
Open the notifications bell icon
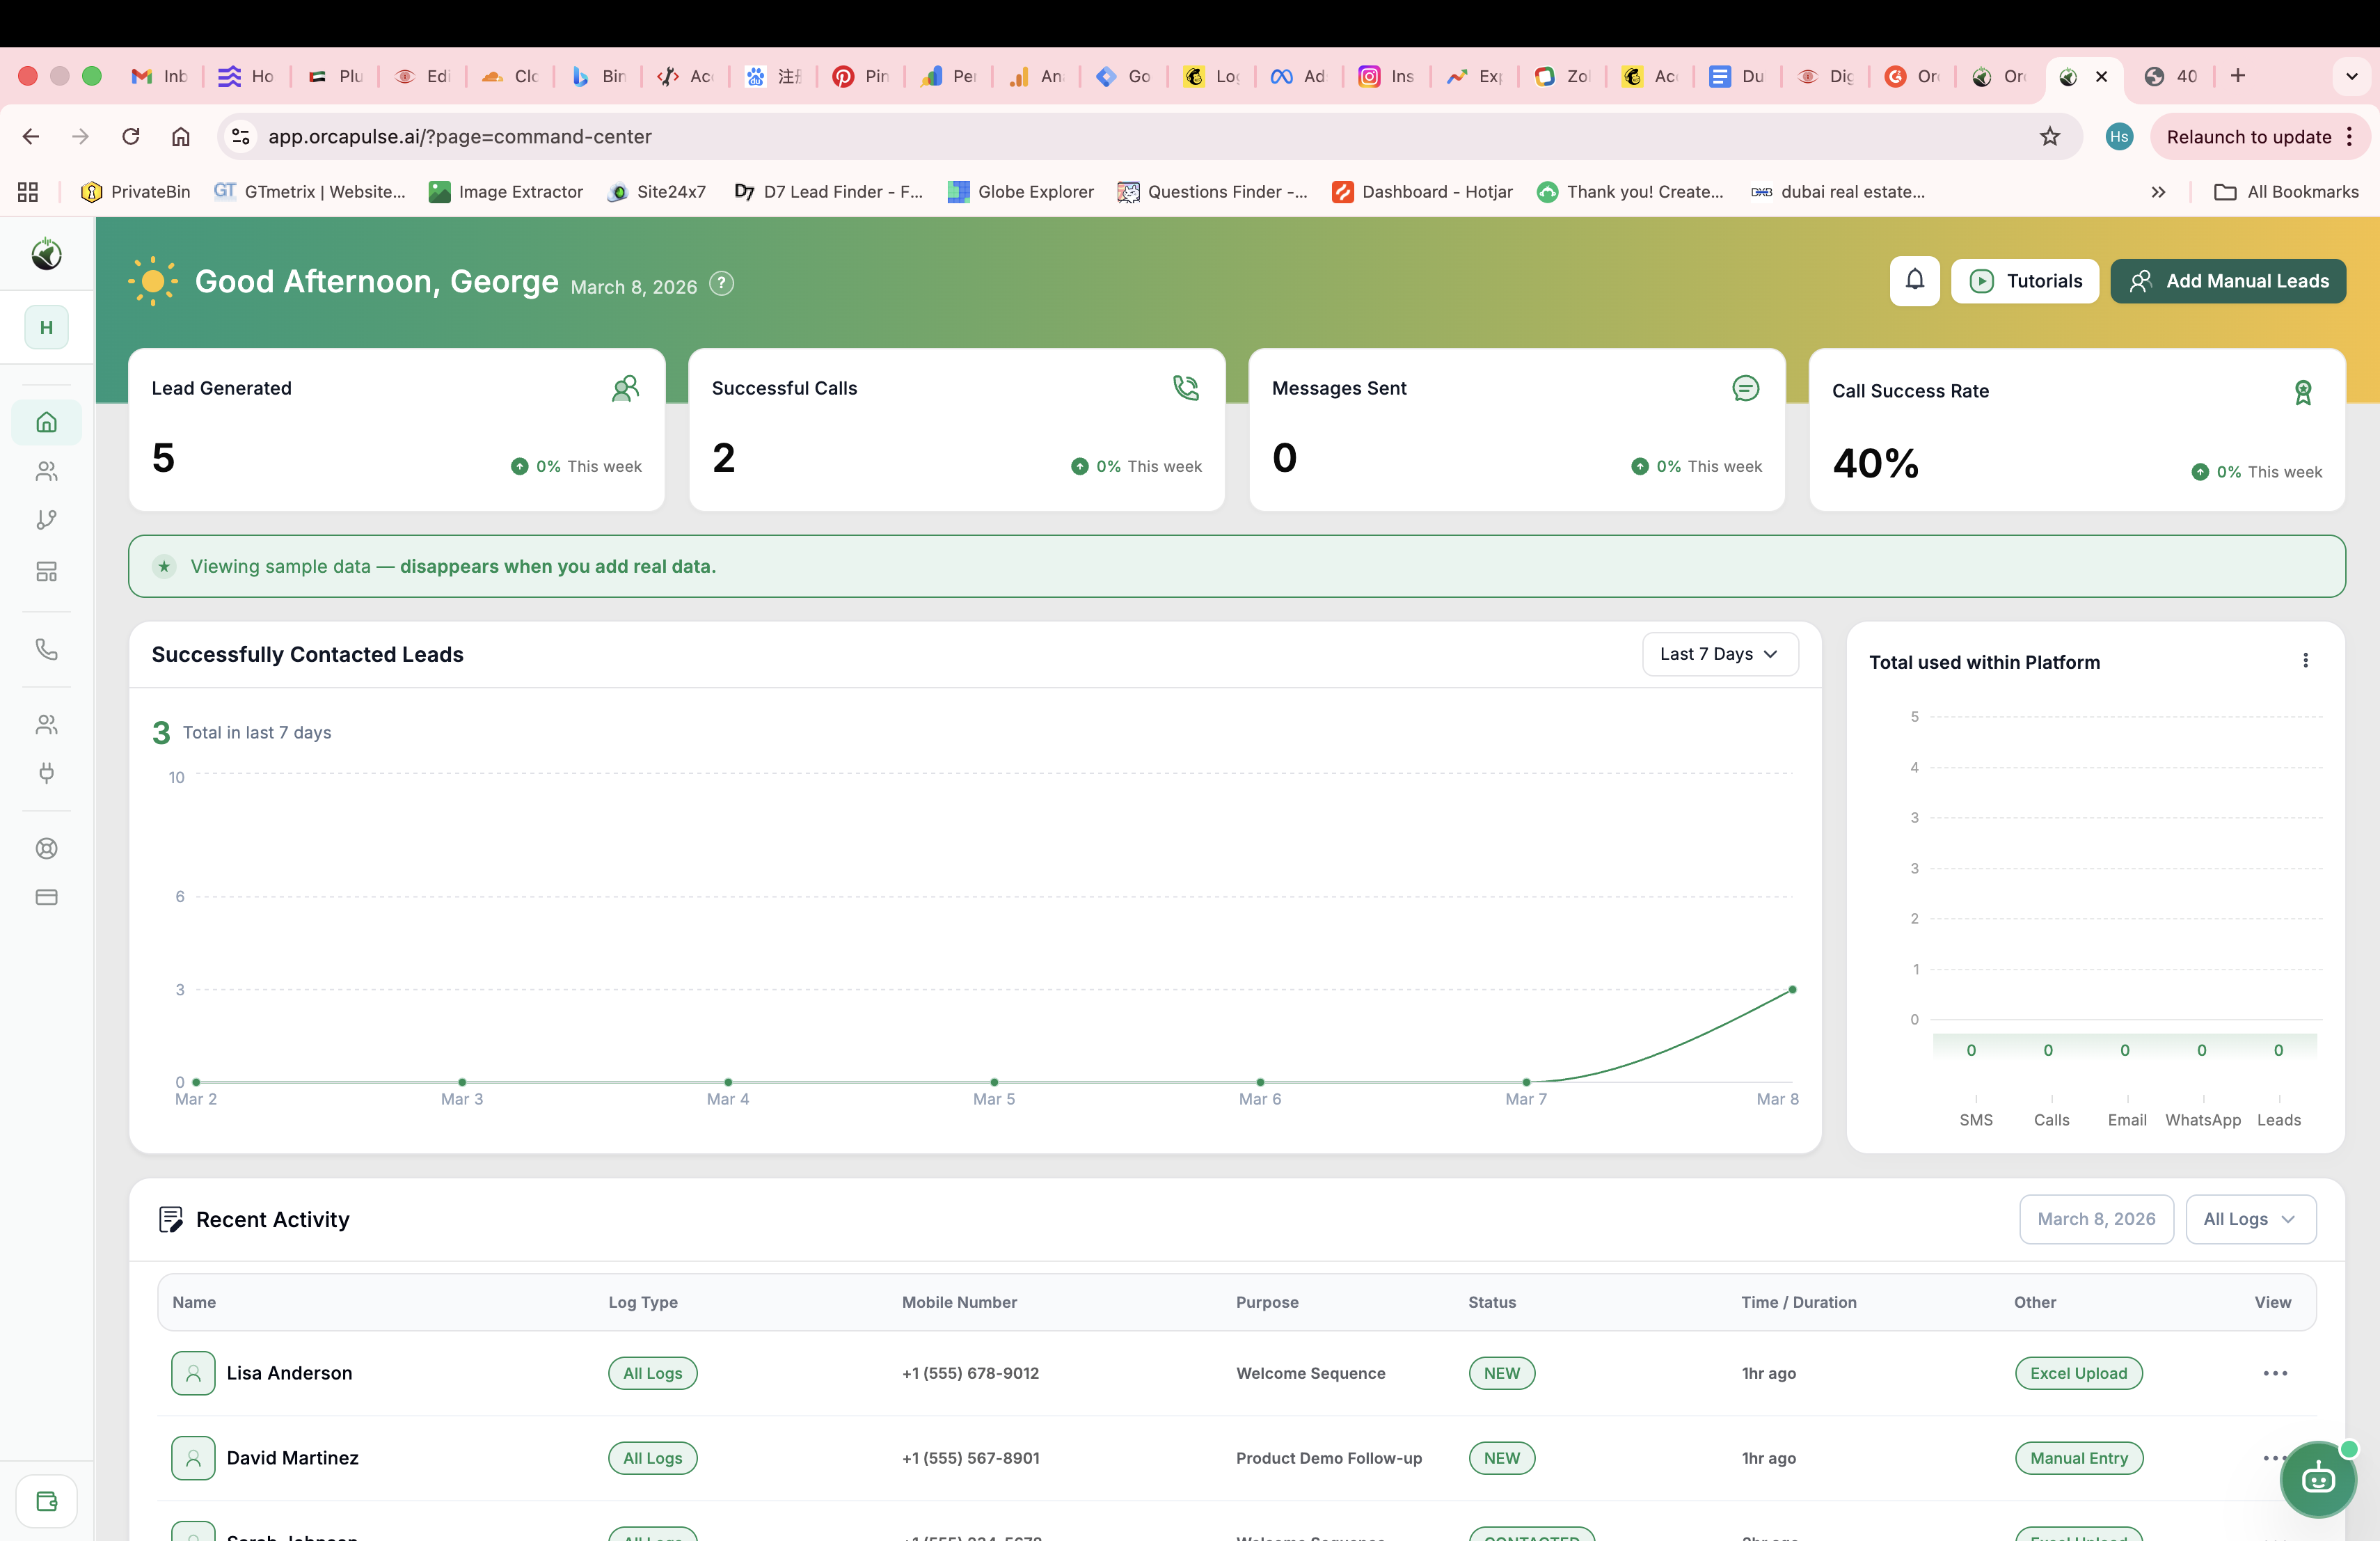[x=1914, y=281]
